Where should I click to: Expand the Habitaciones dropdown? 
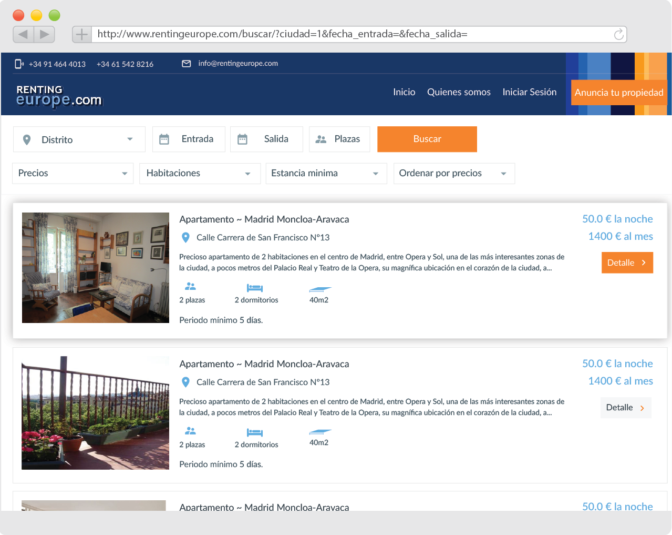point(200,174)
